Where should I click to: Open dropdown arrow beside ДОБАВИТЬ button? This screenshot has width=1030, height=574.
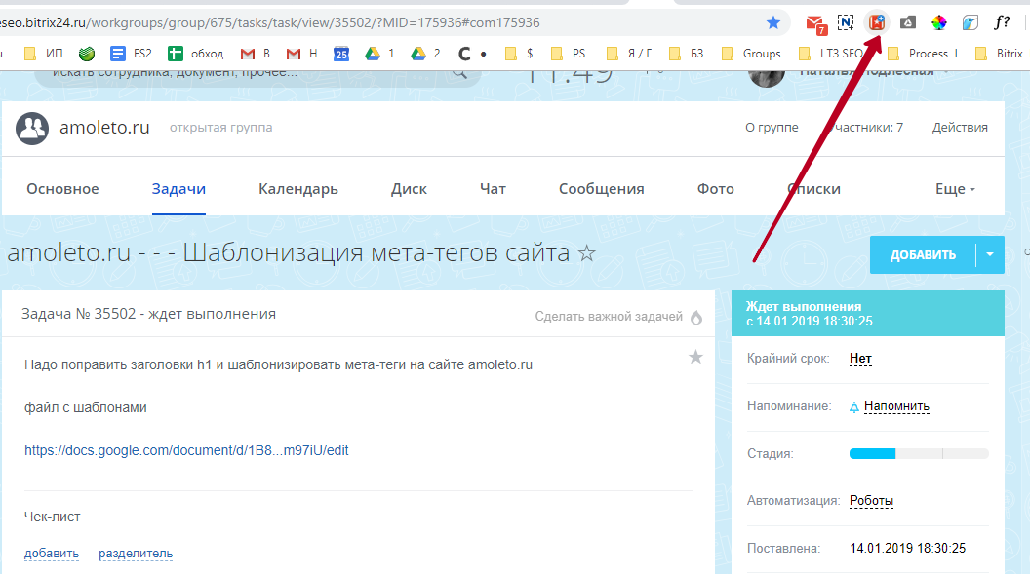coord(989,255)
